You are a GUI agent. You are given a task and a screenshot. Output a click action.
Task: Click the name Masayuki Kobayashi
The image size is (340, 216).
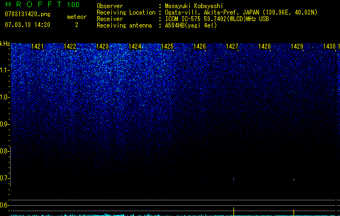(x=194, y=6)
